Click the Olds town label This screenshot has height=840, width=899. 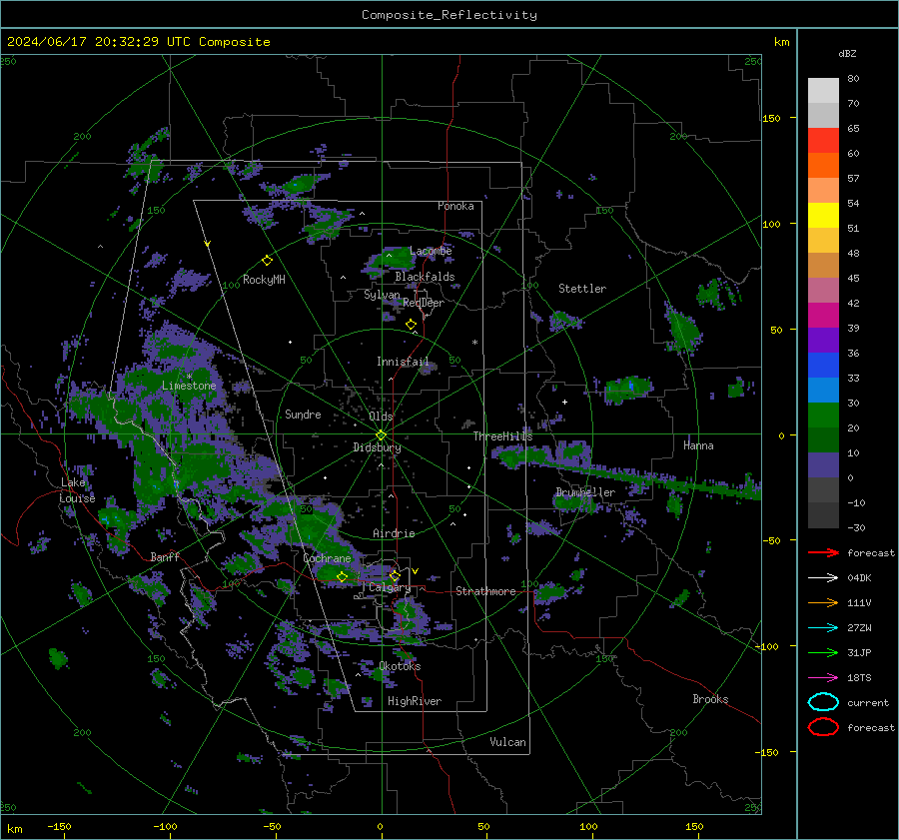click(381, 417)
